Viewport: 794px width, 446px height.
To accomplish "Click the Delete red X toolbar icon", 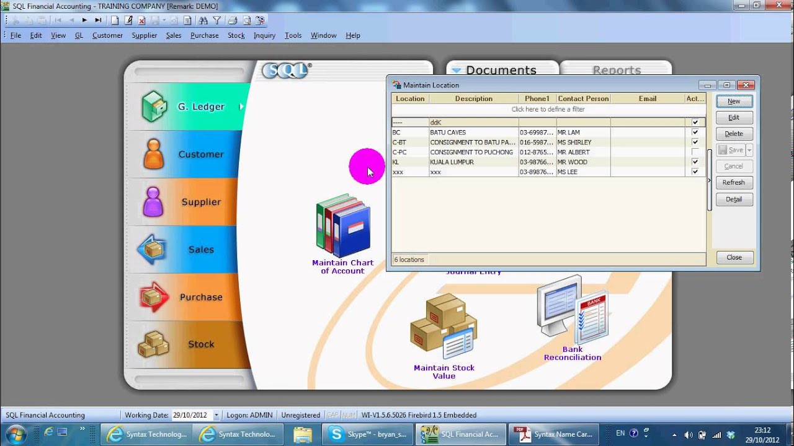I will pyautogui.click(x=142, y=20).
